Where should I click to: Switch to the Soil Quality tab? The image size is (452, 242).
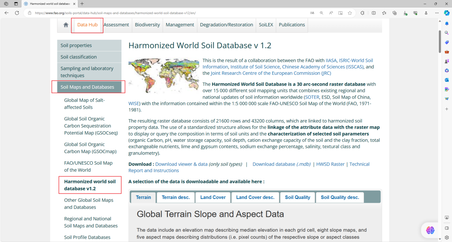[x=298, y=197]
